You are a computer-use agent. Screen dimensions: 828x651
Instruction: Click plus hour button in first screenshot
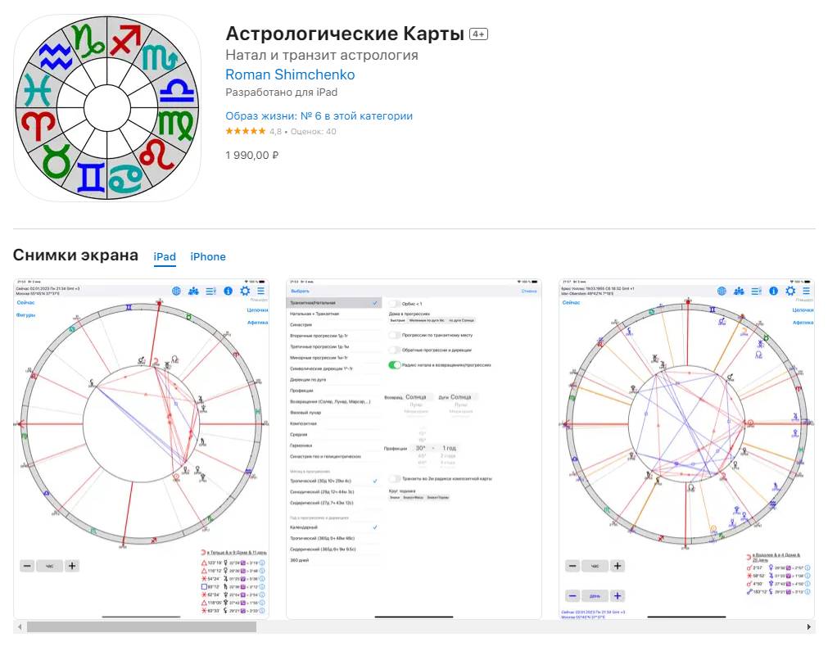[x=72, y=566]
